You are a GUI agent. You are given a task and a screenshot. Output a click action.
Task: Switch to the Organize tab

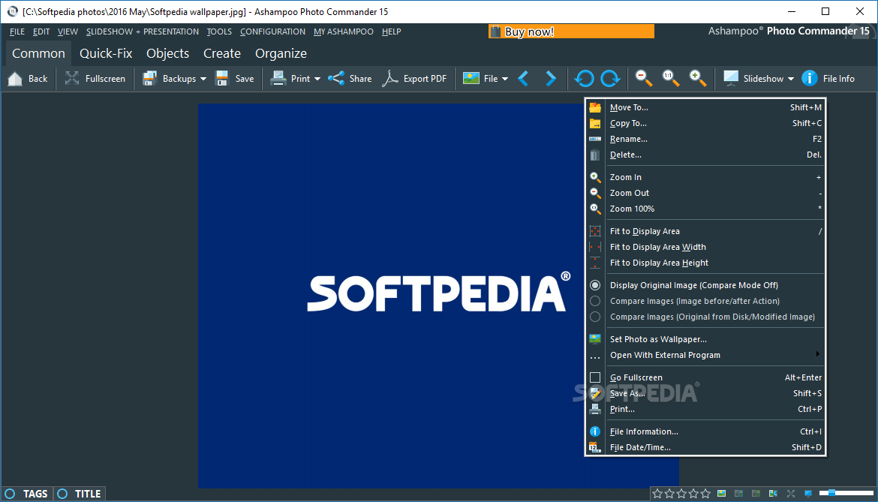point(281,54)
